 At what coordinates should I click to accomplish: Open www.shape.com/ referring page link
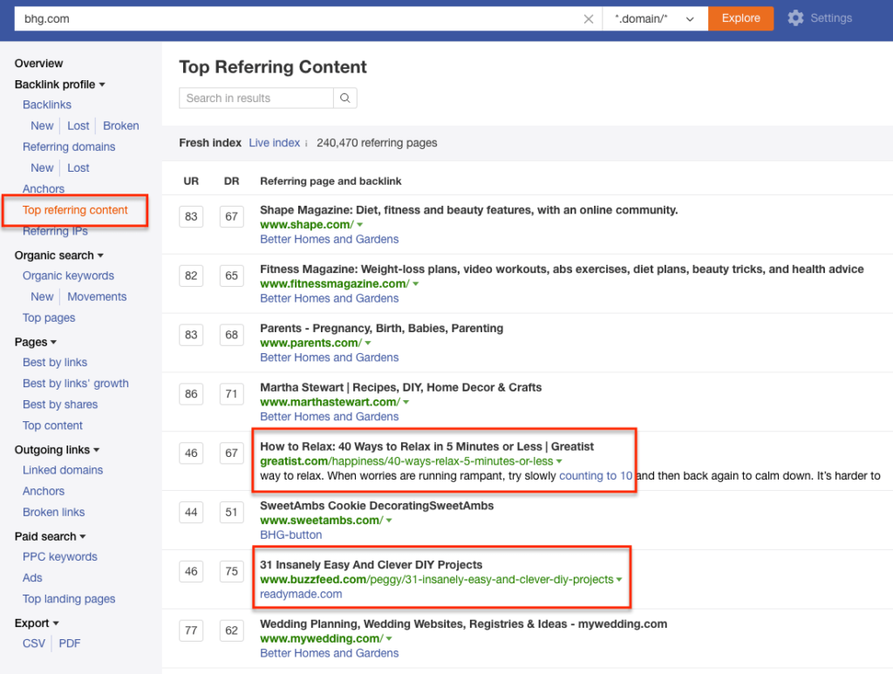(307, 225)
